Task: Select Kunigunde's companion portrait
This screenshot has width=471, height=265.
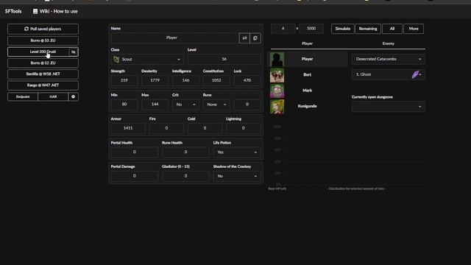Action: pyautogui.click(x=277, y=106)
